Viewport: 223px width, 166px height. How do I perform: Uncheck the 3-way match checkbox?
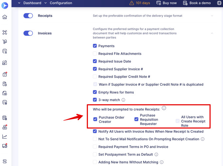point(95,100)
